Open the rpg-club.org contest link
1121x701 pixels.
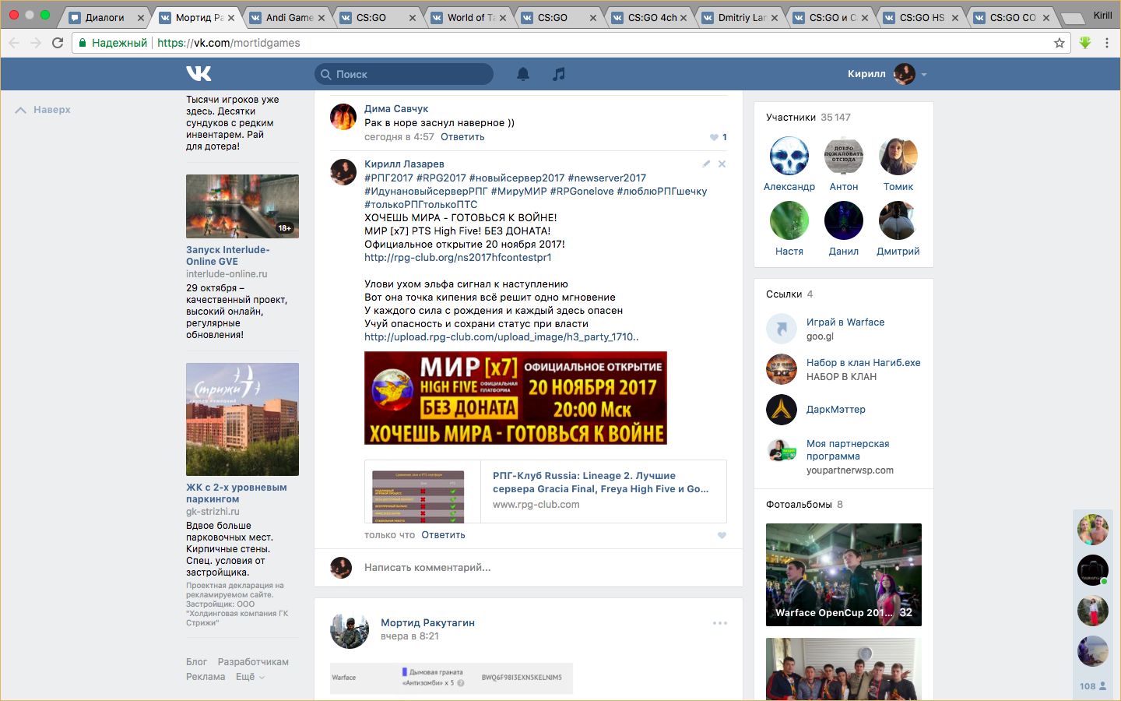coord(458,257)
